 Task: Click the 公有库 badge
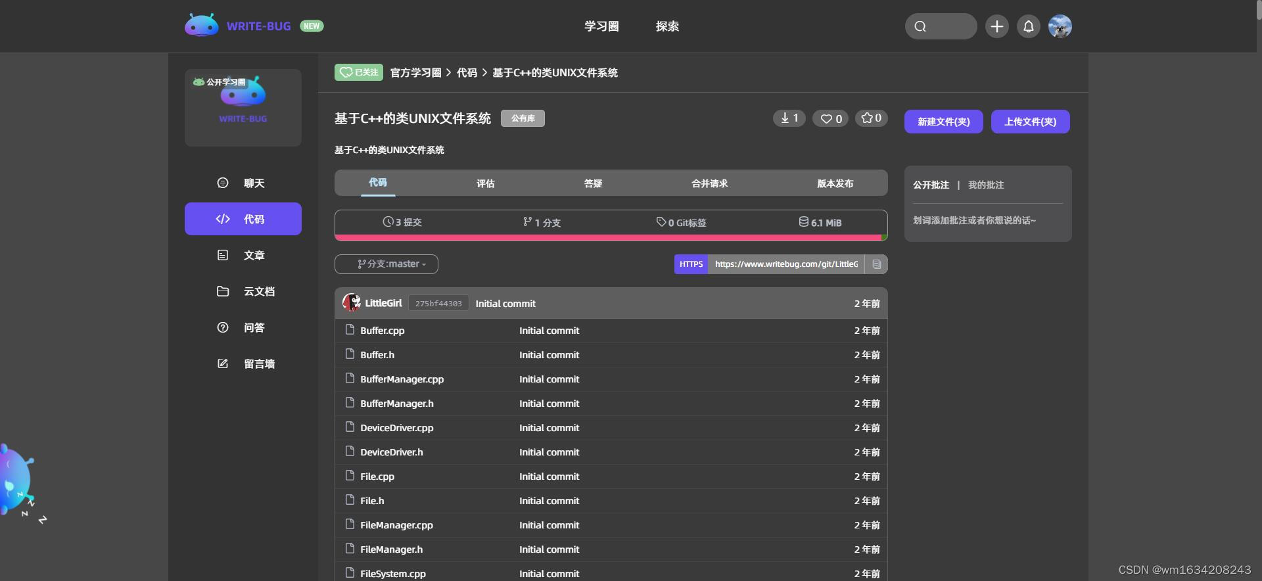tap(523, 118)
